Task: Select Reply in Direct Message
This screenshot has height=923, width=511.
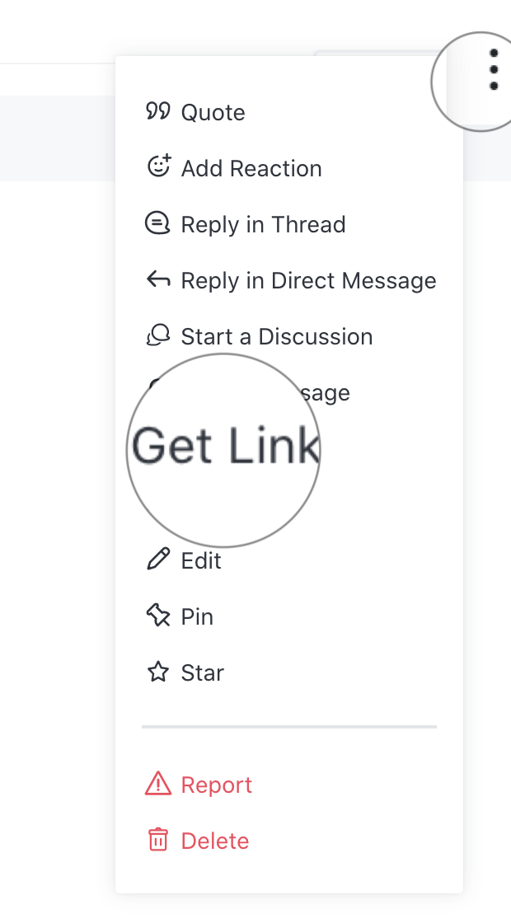Action: click(308, 281)
